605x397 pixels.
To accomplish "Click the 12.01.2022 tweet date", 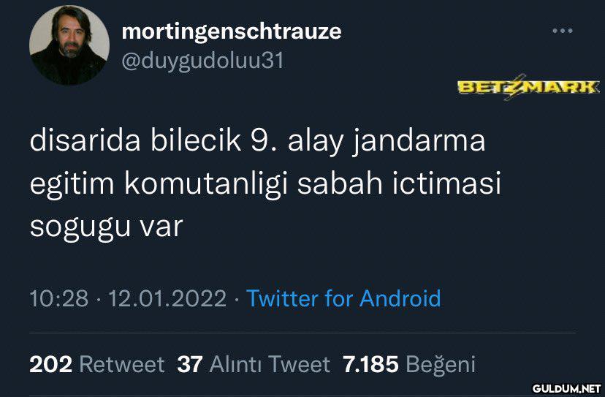I will click(167, 298).
